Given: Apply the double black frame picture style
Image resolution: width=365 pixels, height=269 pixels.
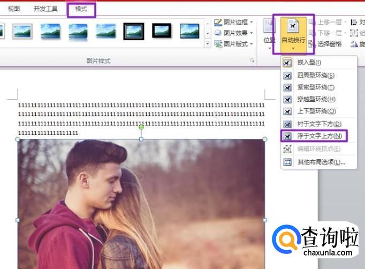Looking at the screenshot, I should tap(134, 31).
